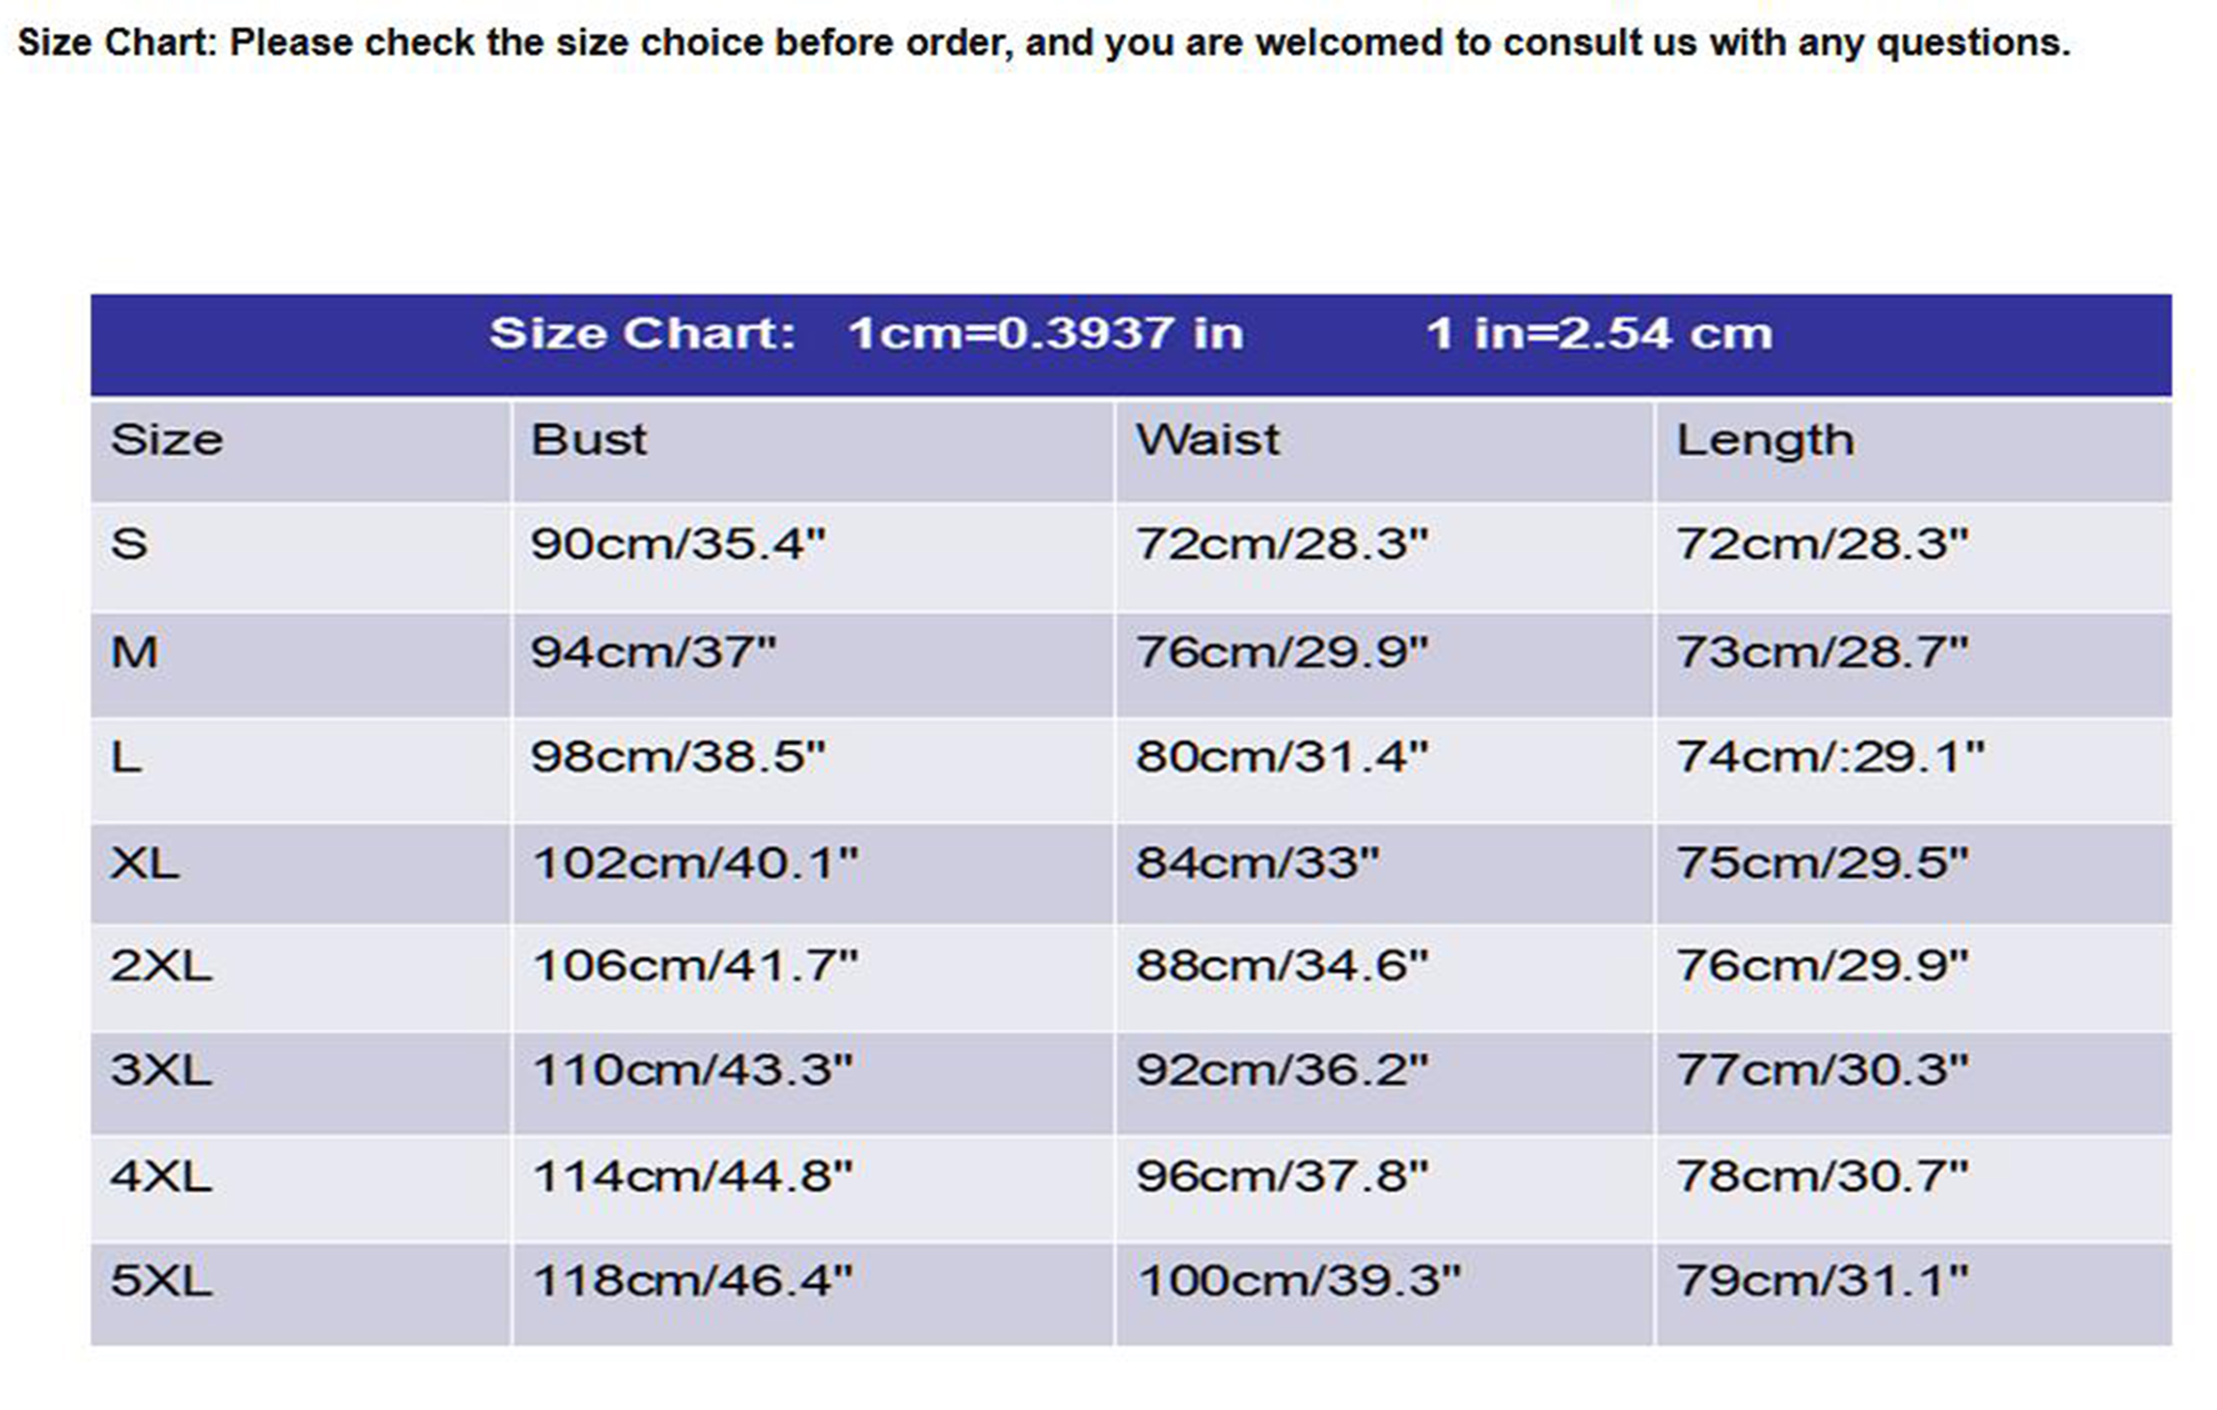Click the Bust column header

[x=588, y=440]
